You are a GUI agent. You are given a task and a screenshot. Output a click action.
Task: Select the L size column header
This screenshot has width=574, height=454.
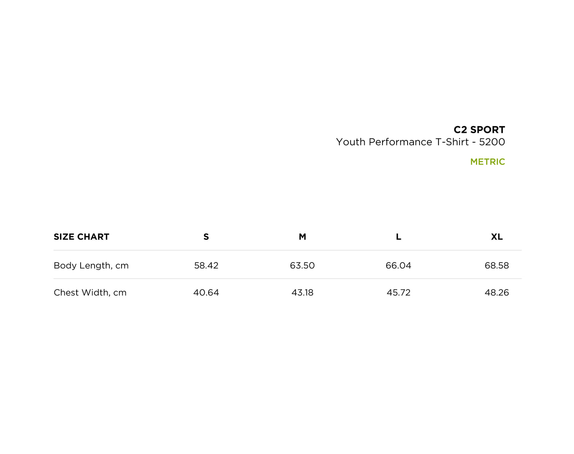(x=398, y=237)
